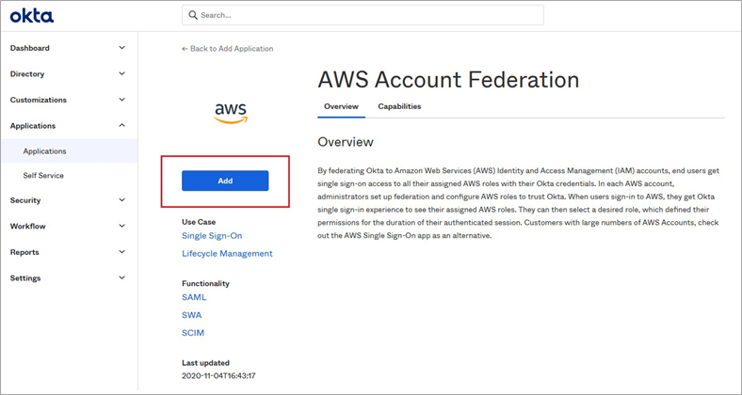Open the Lifecycle Management link
742x395 pixels.
pos(227,254)
